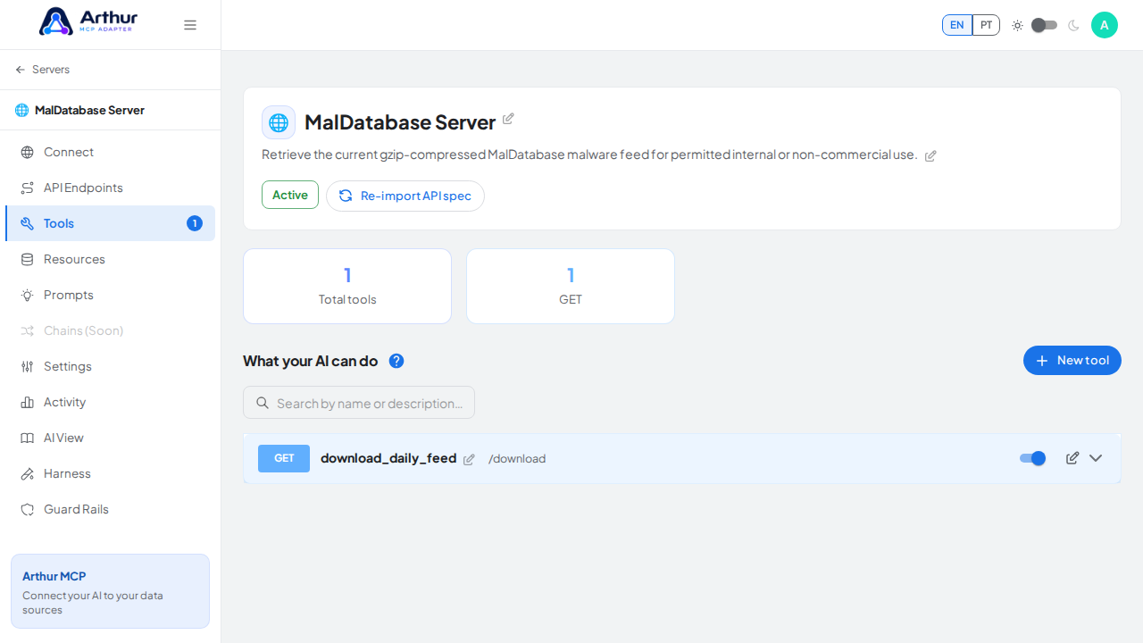The width and height of the screenshot is (1143, 643).
Task: Click the sun light-mode icon
Action: pos(1017,25)
